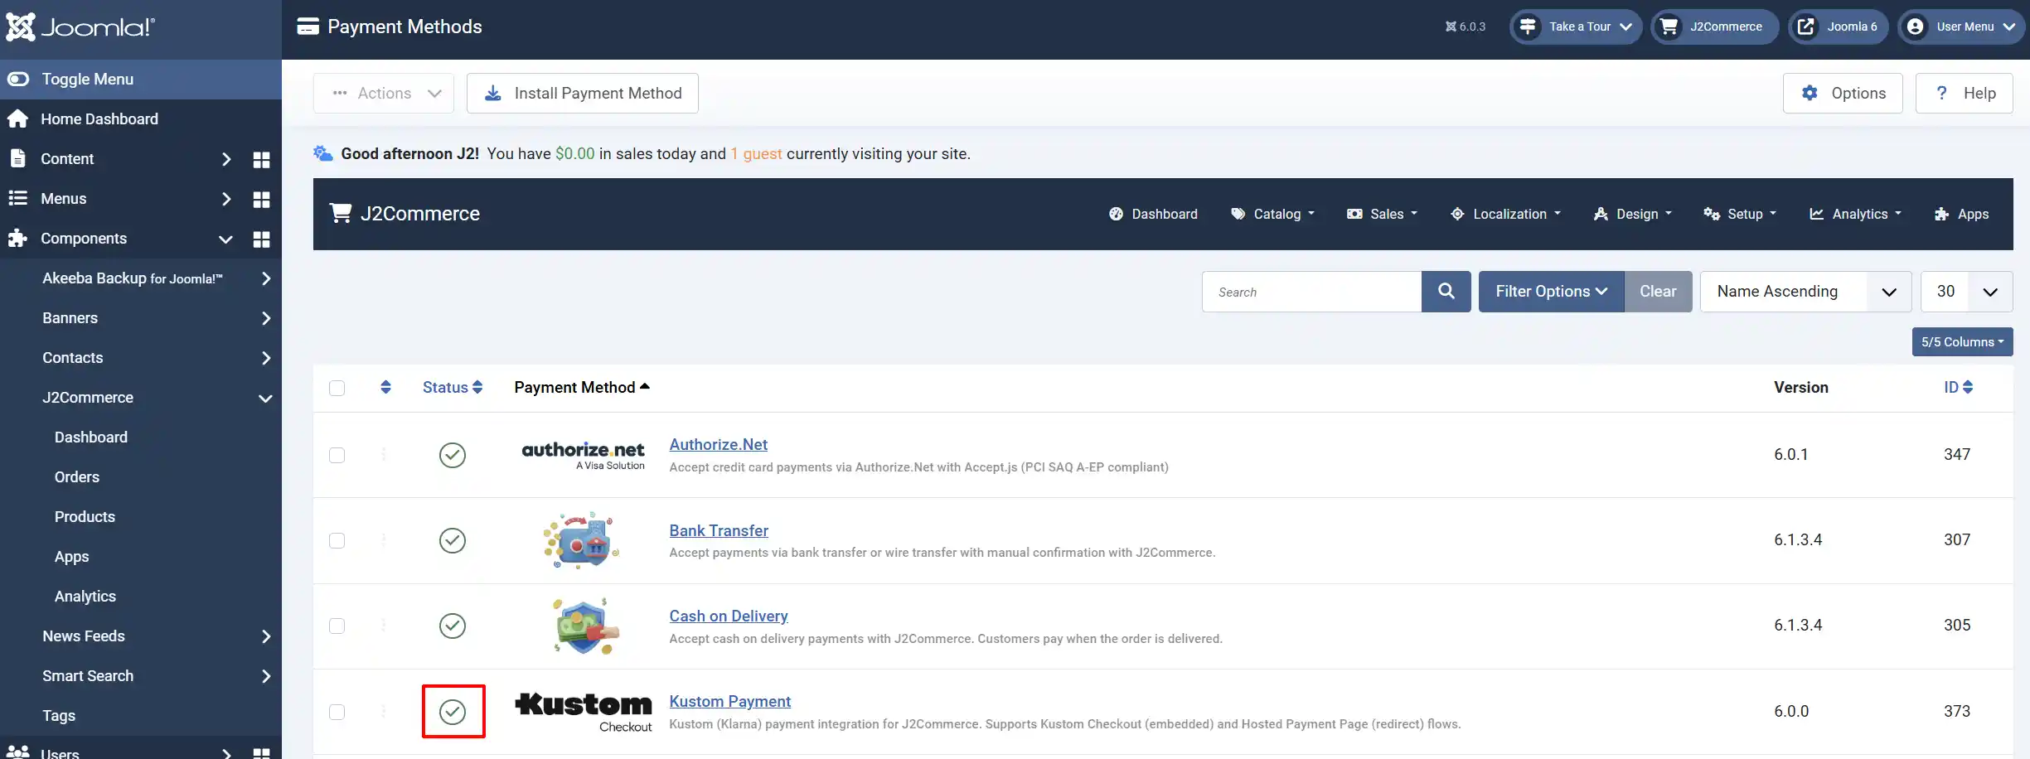Screen dimensions: 2030x759
Task: Disable Cash on Delivery via its status toggle
Action: (x=453, y=626)
